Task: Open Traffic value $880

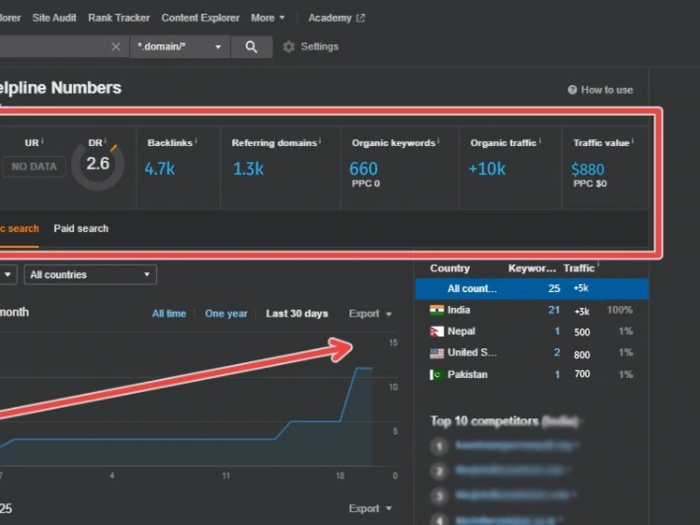Action: [x=587, y=169]
